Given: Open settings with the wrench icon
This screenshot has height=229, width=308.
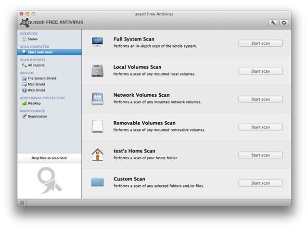Looking at the screenshot, I should (273, 23).
